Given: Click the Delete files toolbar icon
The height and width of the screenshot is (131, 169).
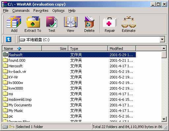Looking at the screenshot, I should coord(89,24).
